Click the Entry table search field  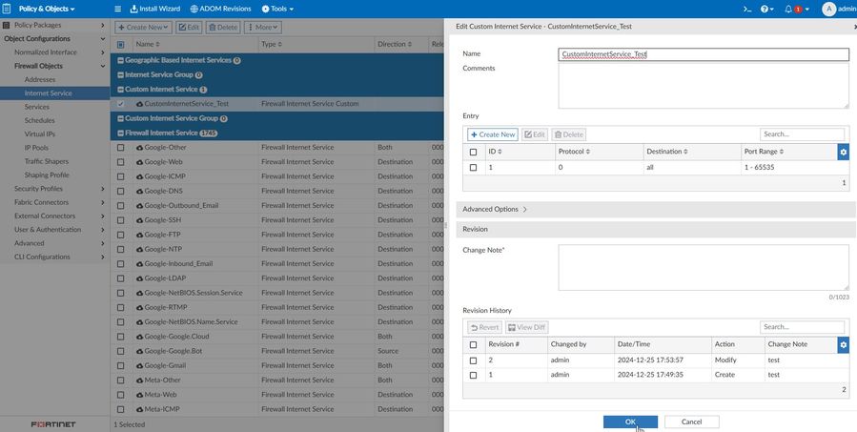pyautogui.click(x=802, y=134)
